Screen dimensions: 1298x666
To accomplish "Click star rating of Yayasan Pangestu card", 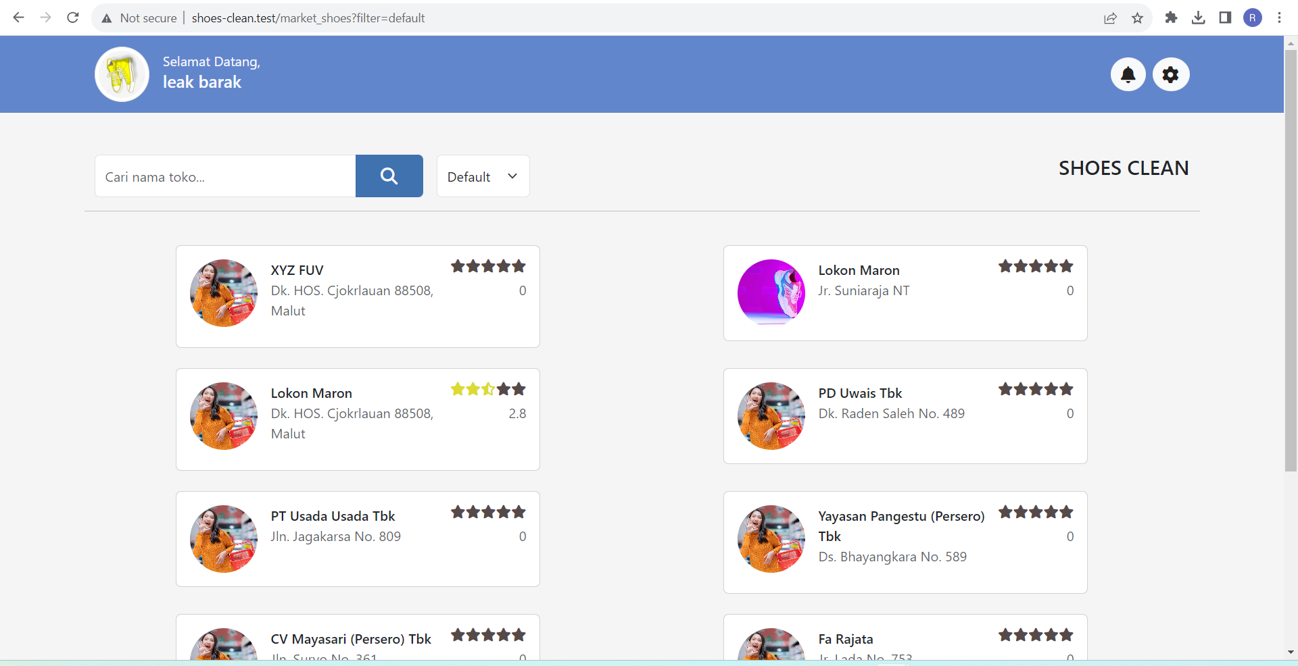I will click(1036, 512).
